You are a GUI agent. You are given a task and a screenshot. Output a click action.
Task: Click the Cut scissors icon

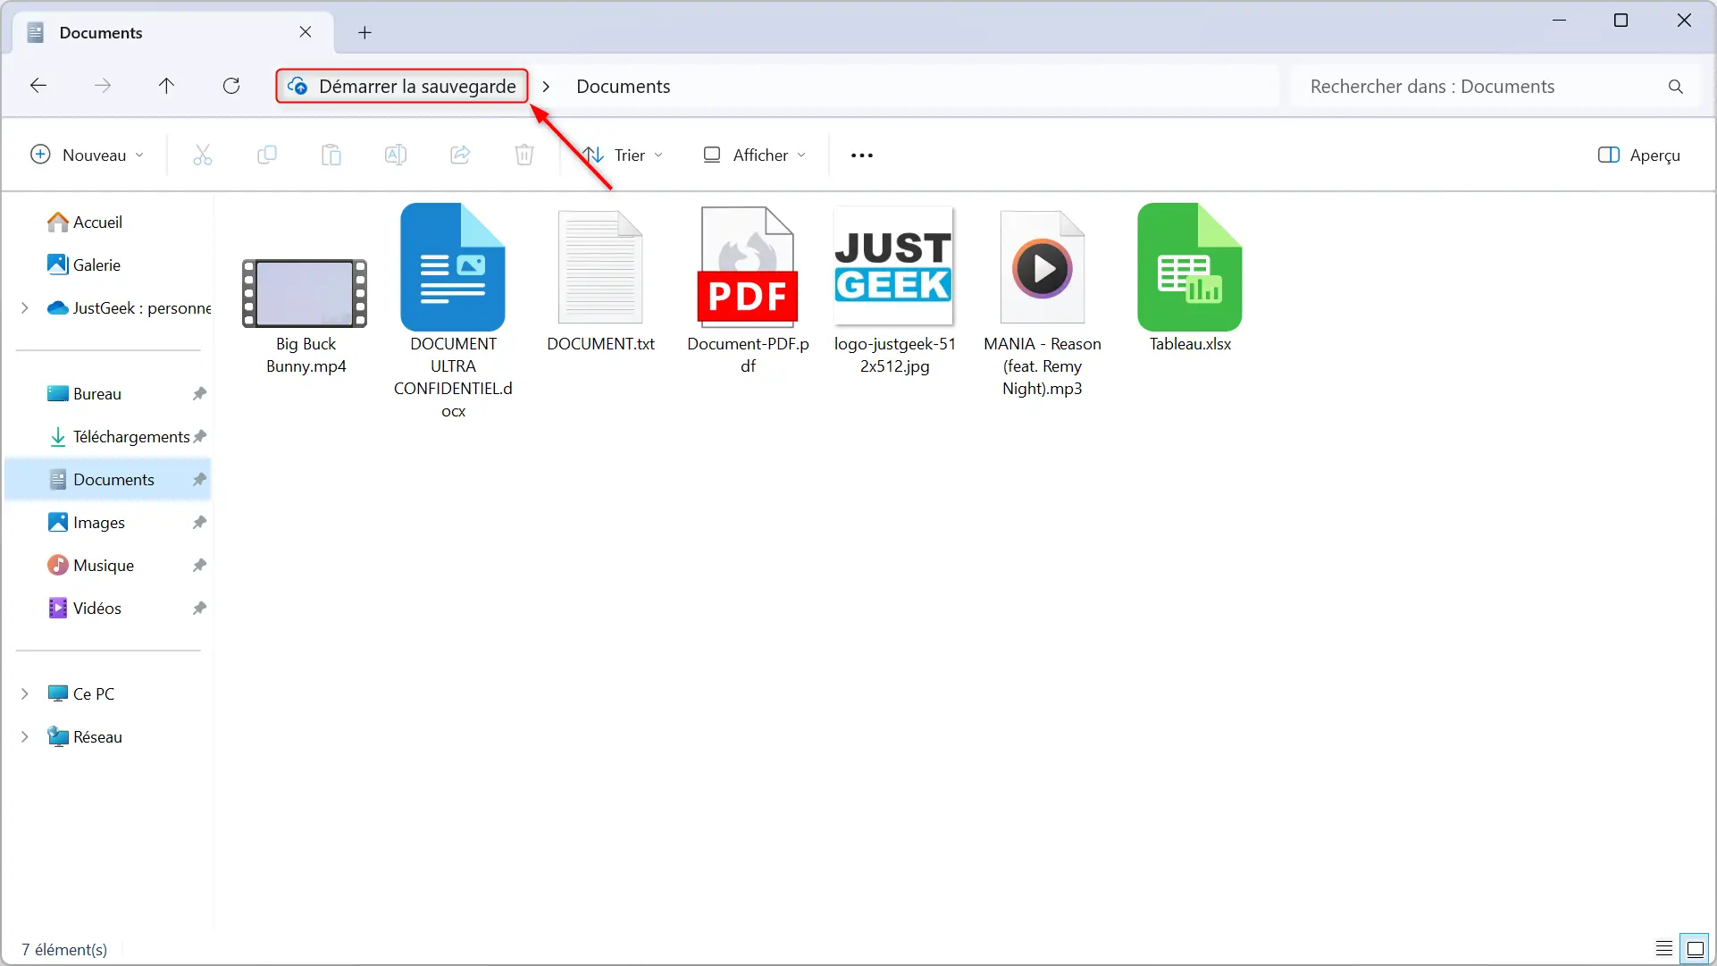tap(203, 155)
